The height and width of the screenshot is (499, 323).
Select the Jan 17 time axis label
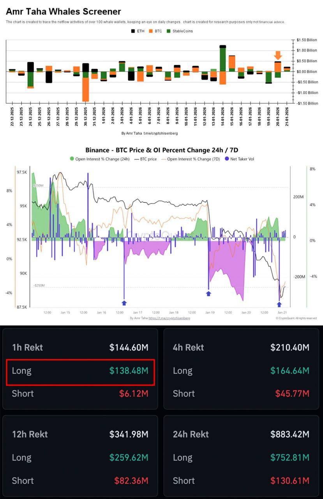point(138,312)
